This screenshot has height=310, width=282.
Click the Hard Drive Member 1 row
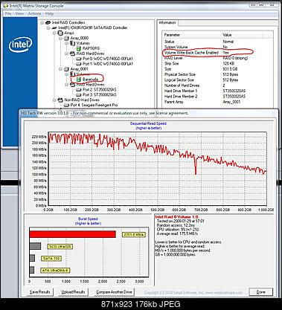tap(218, 91)
